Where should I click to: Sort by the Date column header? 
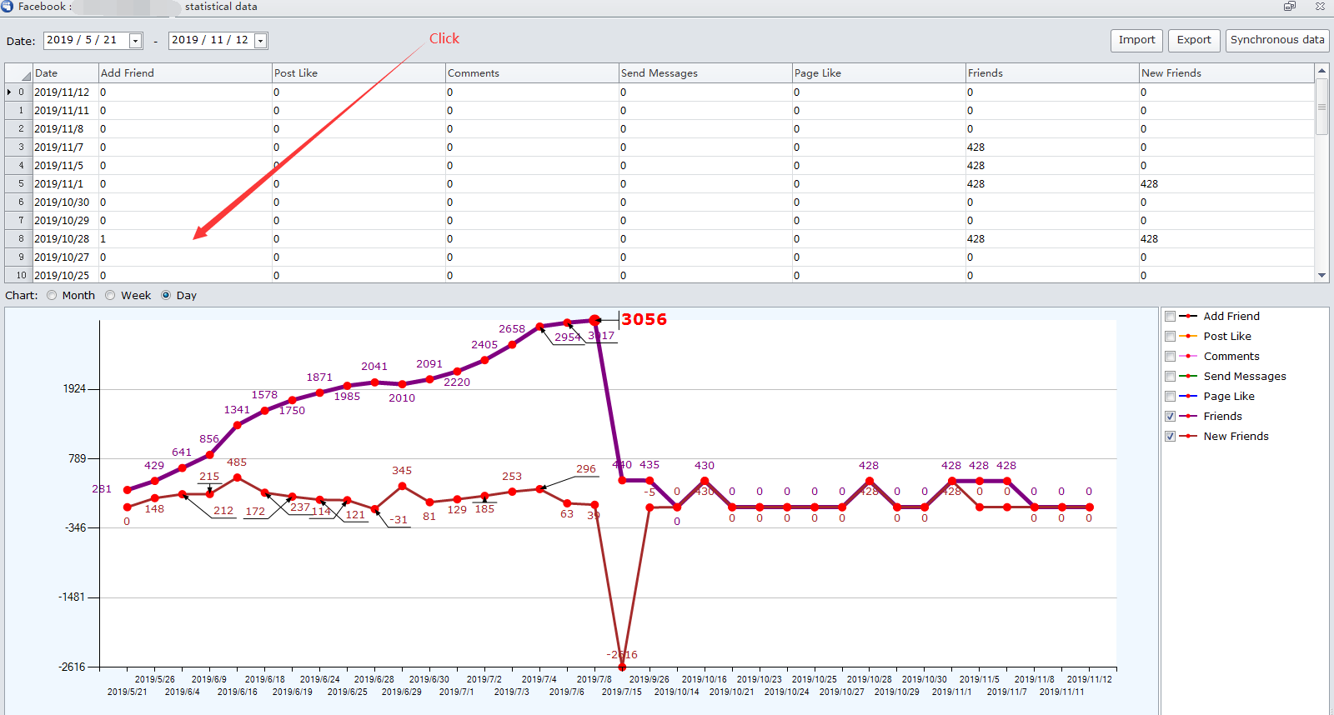coord(65,73)
